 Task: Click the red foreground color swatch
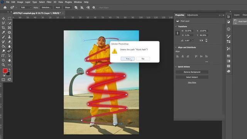pos(5,71)
